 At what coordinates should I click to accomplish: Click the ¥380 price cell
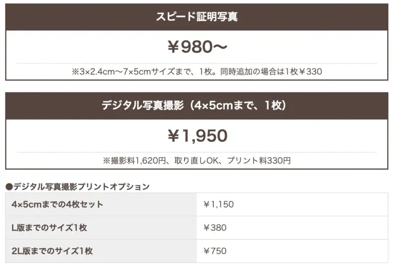pos(215,228)
